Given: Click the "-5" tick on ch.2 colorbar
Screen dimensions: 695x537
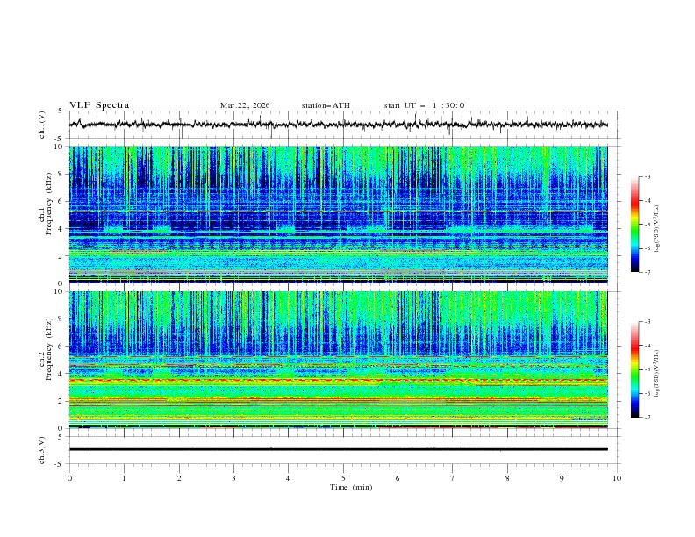Looking at the screenshot, I should coord(648,369).
